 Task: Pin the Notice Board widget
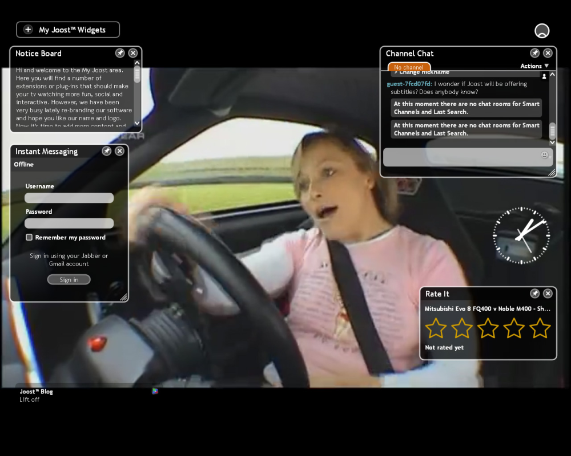[120, 53]
